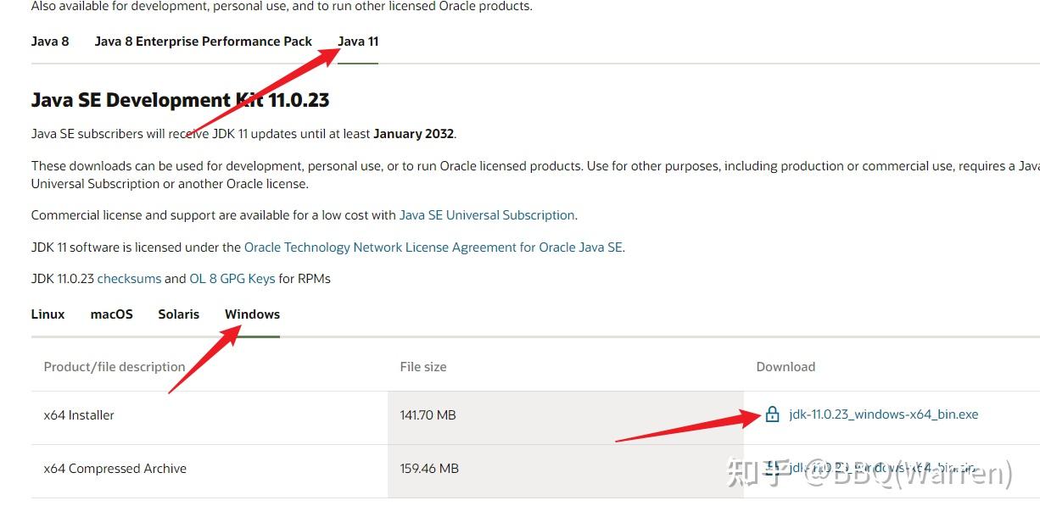This screenshot has height=517, width=1040.
Task: Choose the Windows downloads tab
Action: click(x=252, y=314)
